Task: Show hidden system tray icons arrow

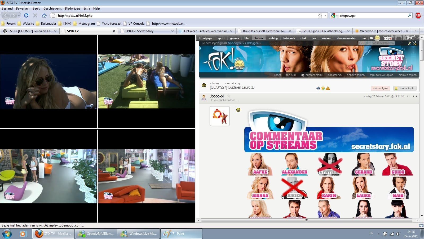Action: click(x=379, y=234)
